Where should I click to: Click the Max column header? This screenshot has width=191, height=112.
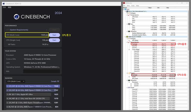[170, 8]
